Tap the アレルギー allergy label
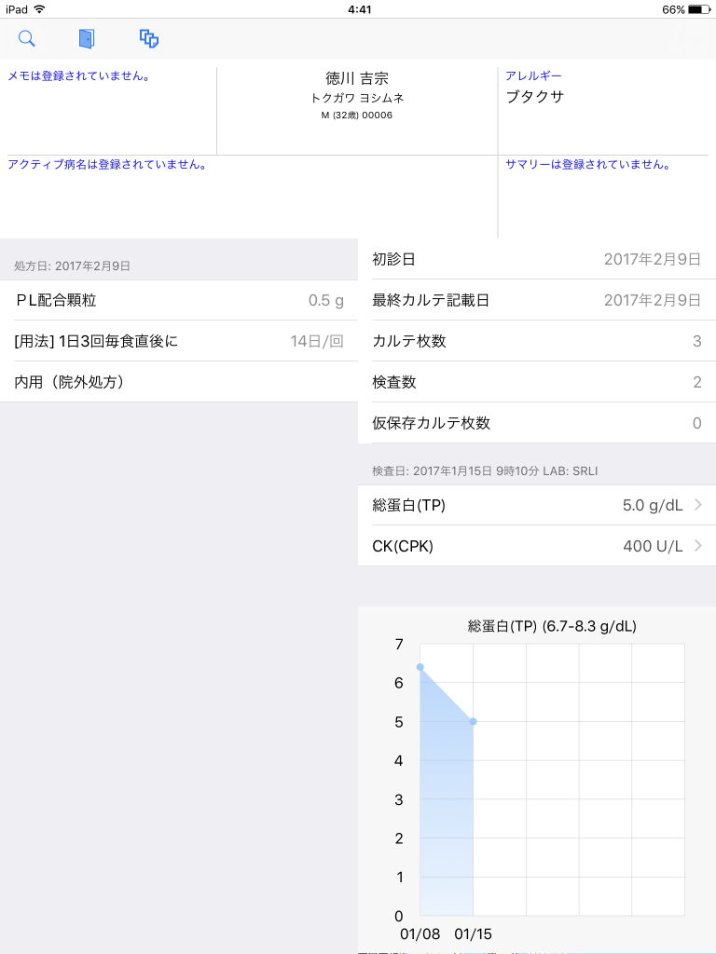The image size is (716, 954). pyautogui.click(x=533, y=75)
